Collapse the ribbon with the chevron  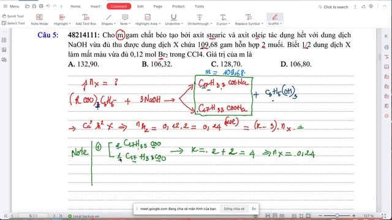point(385,7)
